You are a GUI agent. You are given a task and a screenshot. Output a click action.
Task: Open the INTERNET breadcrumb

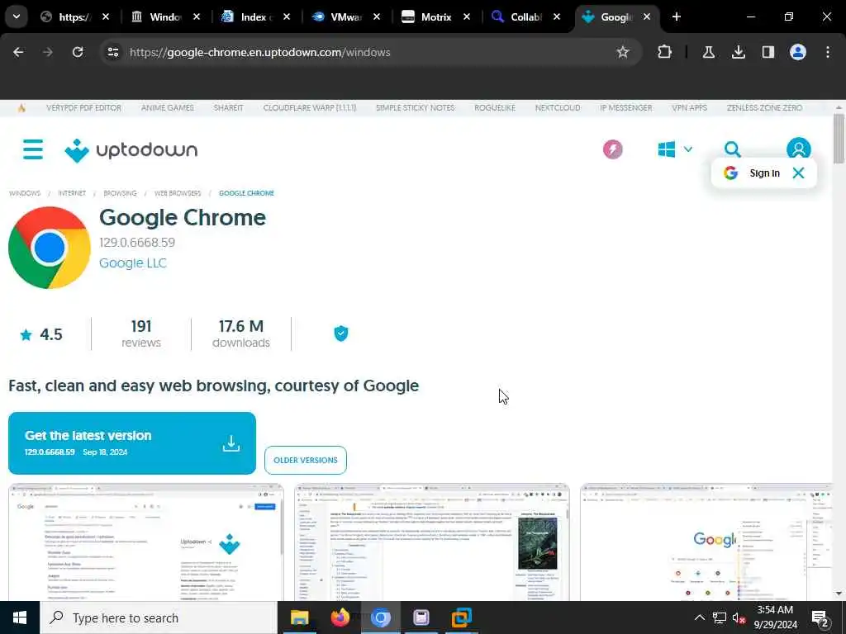click(72, 193)
